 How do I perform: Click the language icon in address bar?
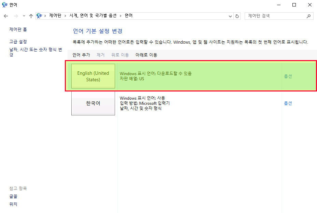[x=39, y=16]
